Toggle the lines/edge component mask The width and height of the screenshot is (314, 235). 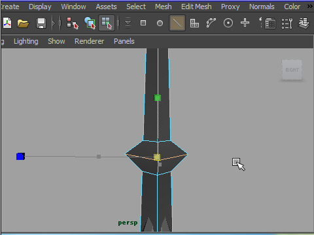[177, 23]
